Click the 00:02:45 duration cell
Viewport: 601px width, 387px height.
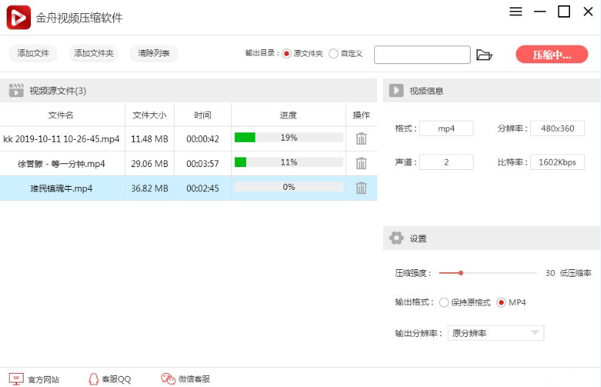coord(203,188)
